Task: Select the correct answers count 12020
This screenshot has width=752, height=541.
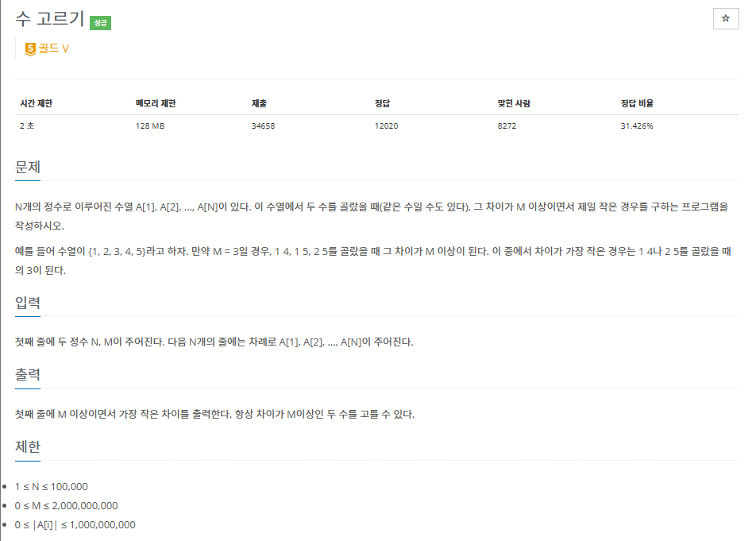Action: 387,126
